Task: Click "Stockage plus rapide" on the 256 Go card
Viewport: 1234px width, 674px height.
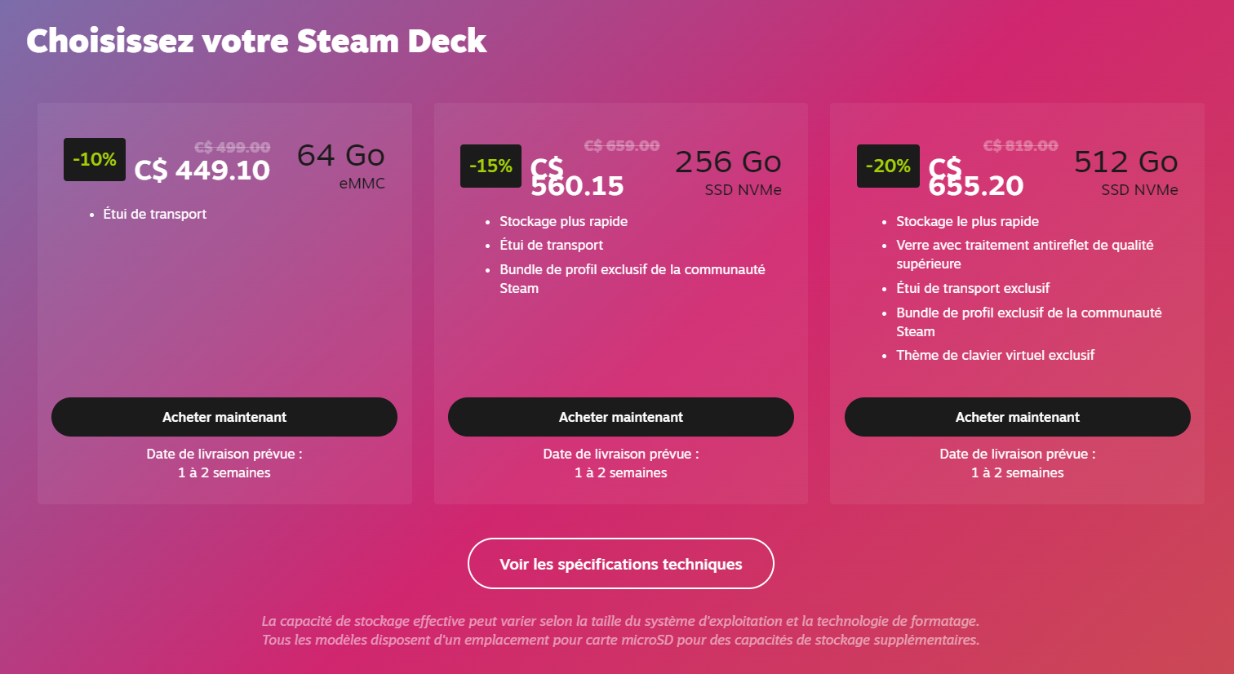Action: tap(563, 221)
